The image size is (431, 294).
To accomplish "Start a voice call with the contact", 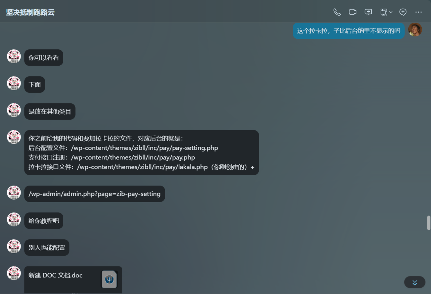I will tap(337, 12).
